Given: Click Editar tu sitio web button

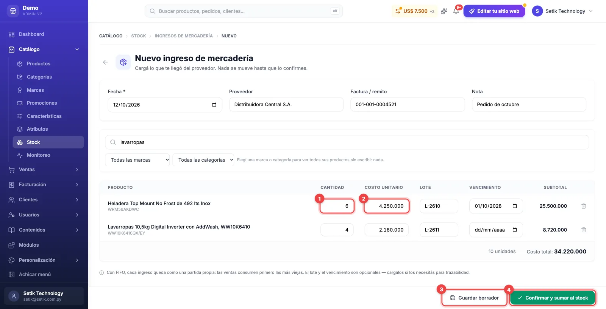Looking at the screenshot, I should 494,11.
